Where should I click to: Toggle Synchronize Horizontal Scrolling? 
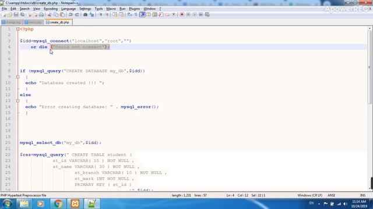pyautogui.click(x=121, y=15)
